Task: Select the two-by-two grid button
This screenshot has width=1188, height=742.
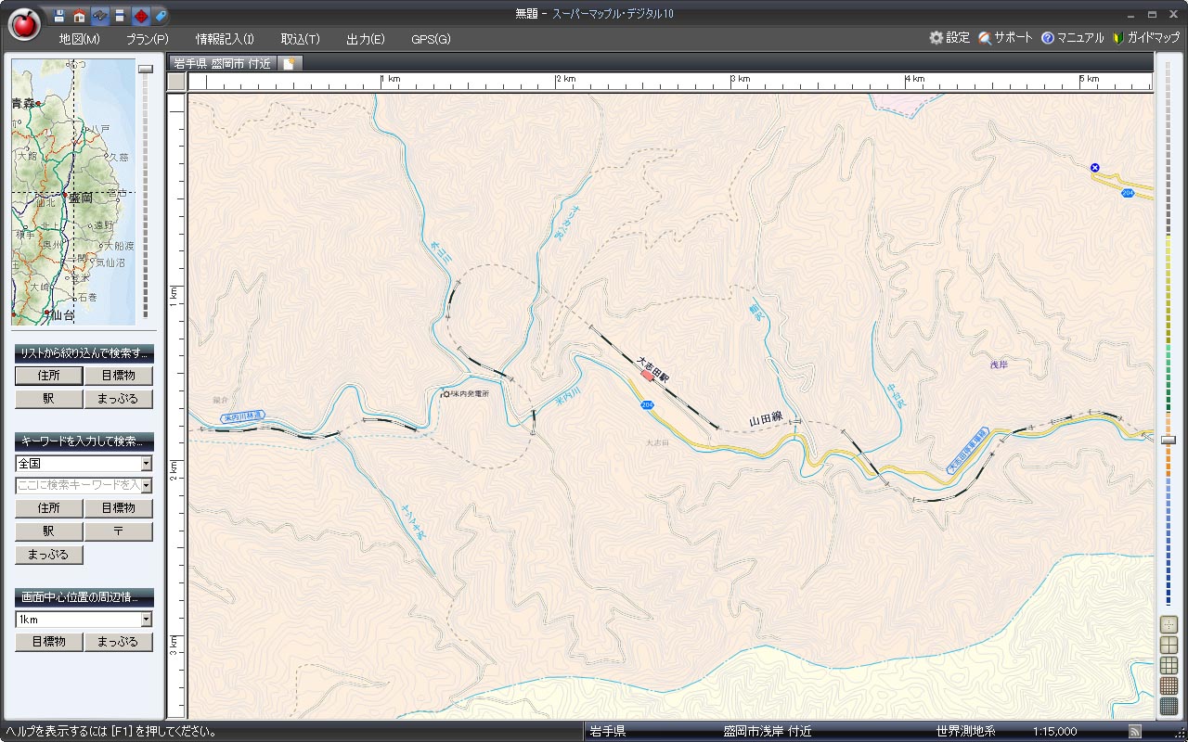Action: coord(1169,645)
